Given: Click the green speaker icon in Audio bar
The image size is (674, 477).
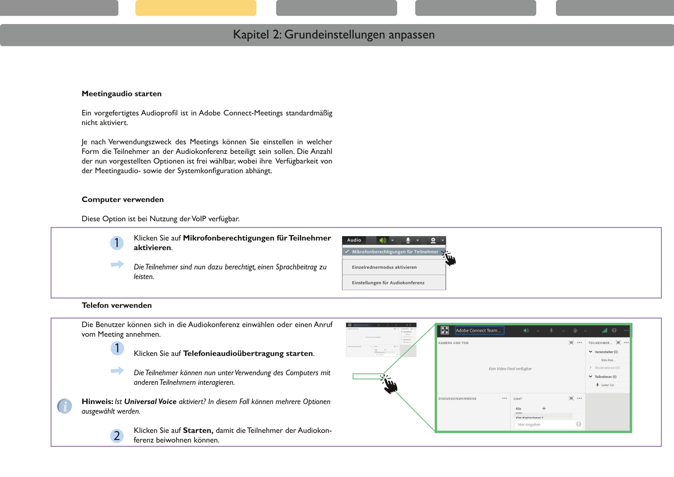Looking at the screenshot, I should [x=382, y=240].
